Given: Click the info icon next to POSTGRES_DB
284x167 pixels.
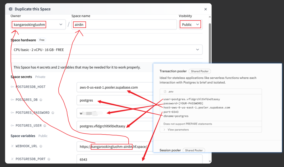Looking at the screenshot, I should (x=41, y=100).
